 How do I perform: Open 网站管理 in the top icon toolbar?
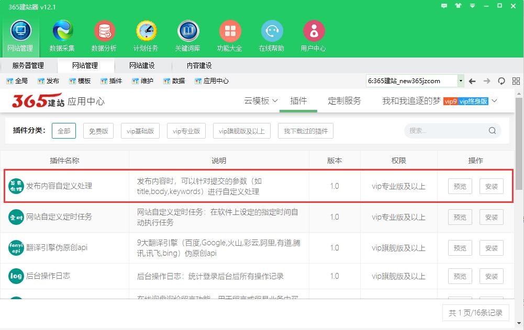(20, 36)
